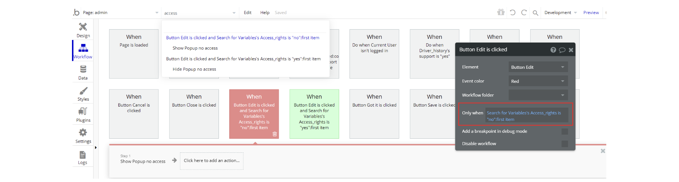Expand the Element dropdown set to Button Edit
The height and width of the screenshot is (182, 679).
pos(538,67)
